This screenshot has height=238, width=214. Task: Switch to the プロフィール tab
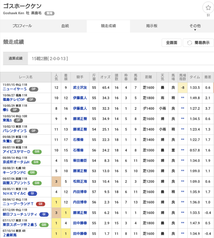tap(22, 26)
